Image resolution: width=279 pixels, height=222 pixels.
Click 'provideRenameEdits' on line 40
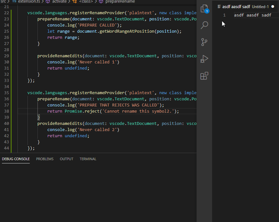59,124
